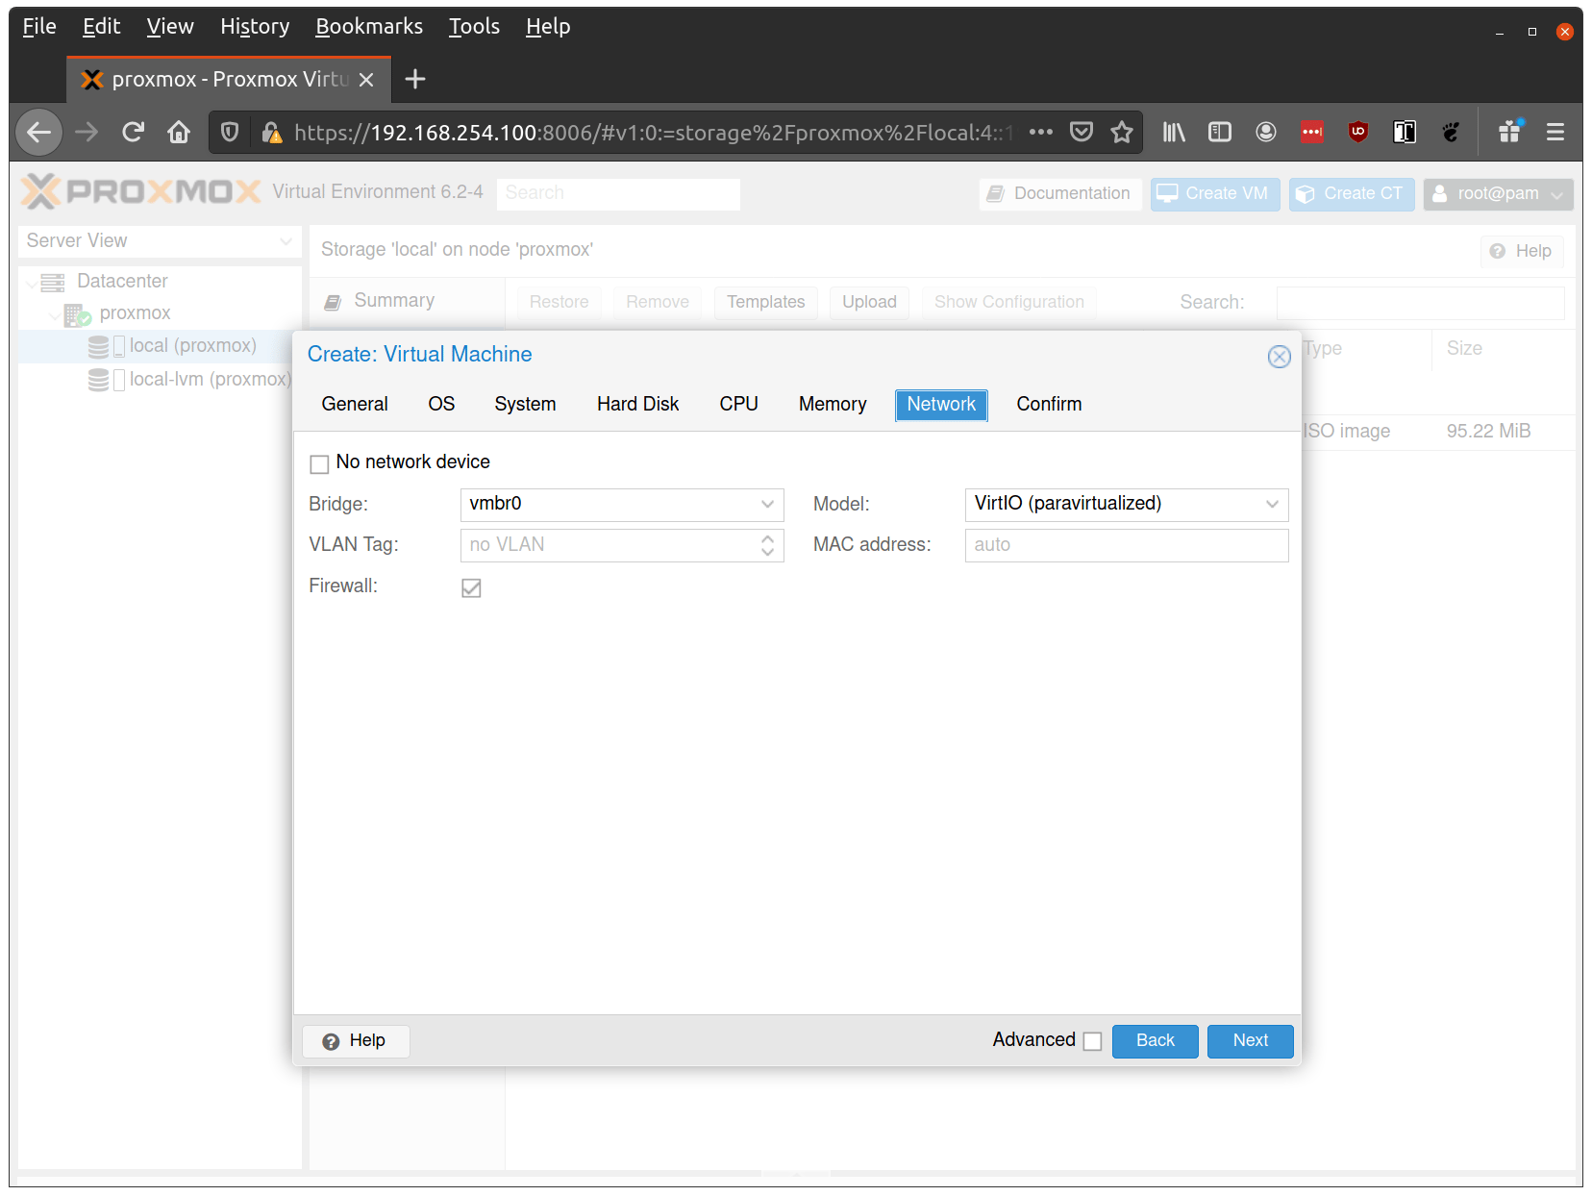Image resolution: width=1592 pixels, height=1196 pixels.
Task: Open the Confirm tab
Action: [x=1049, y=405]
